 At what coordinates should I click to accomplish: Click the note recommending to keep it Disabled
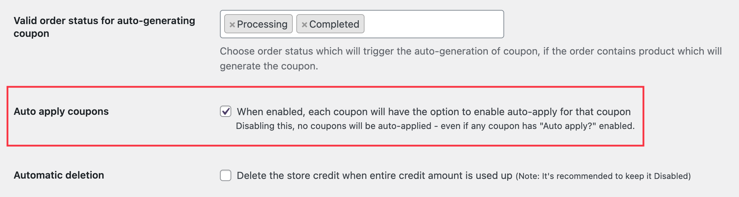coord(603,176)
